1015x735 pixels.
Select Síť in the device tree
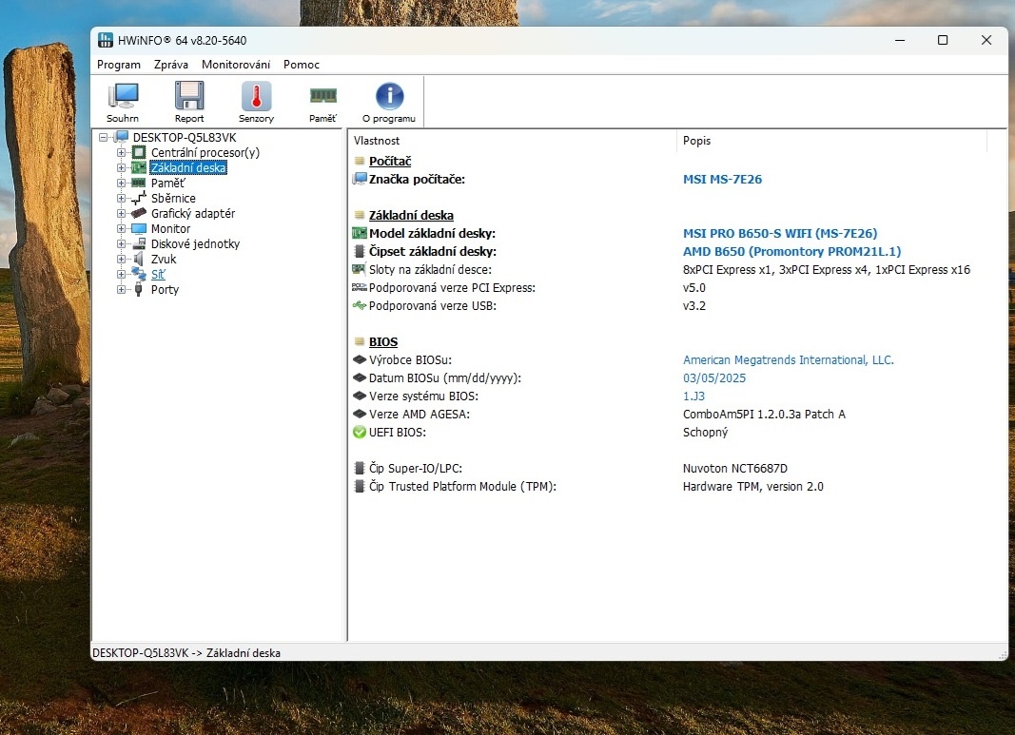click(158, 275)
